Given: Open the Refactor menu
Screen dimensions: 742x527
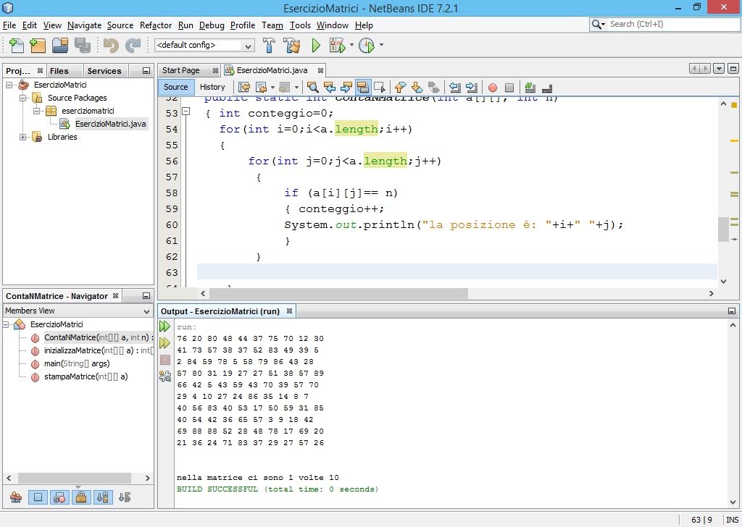Looking at the screenshot, I should pyautogui.click(x=156, y=25).
